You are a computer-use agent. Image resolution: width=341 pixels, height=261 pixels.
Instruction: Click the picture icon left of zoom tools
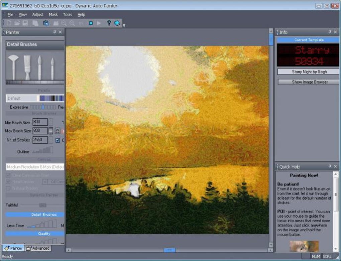point(56,23)
